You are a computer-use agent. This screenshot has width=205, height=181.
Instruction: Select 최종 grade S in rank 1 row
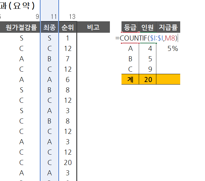tap(49, 38)
